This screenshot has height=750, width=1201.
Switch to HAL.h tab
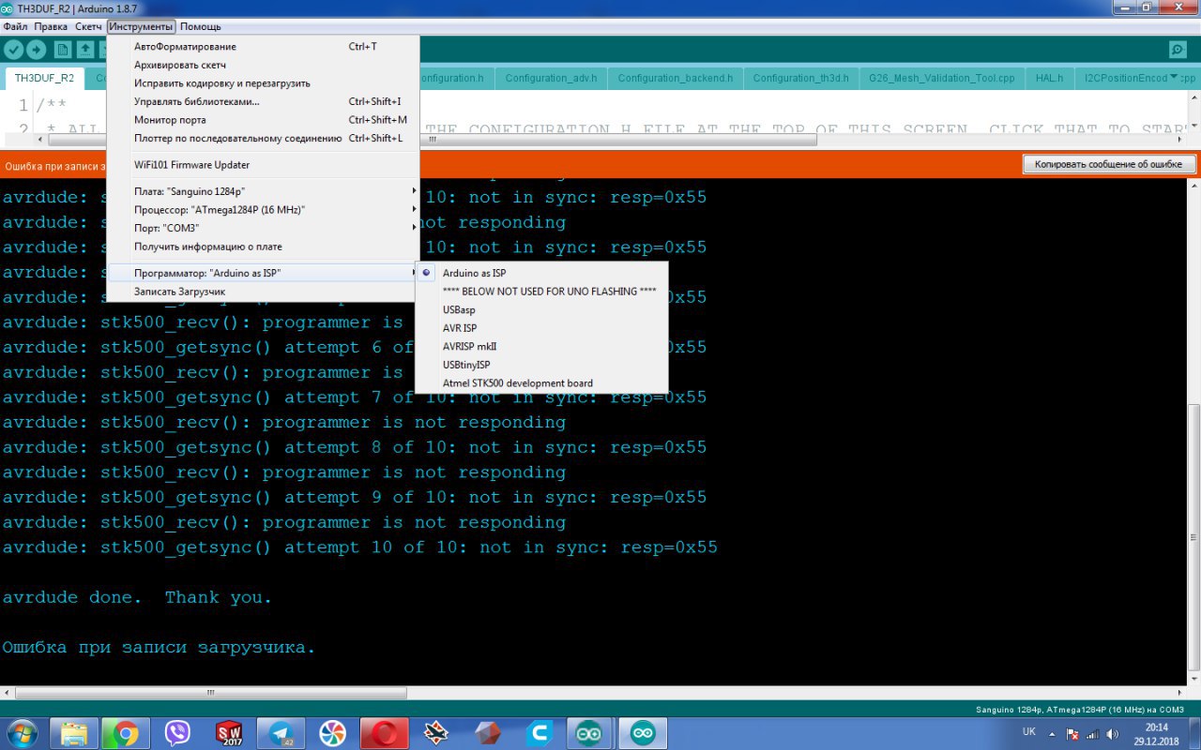pos(1049,78)
